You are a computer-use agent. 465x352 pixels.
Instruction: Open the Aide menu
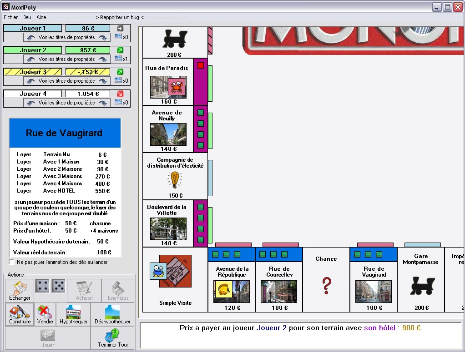pyautogui.click(x=41, y=17)
